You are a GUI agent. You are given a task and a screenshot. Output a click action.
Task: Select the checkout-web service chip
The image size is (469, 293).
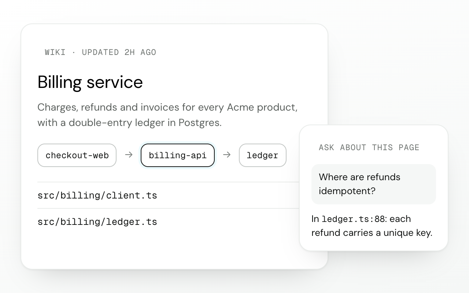click(77, 155)
